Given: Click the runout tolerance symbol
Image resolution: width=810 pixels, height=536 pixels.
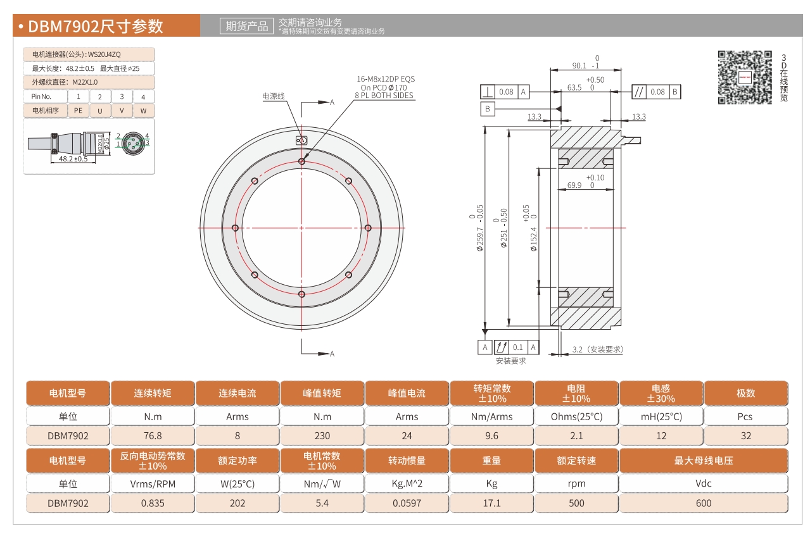Looking at the screenshot, I should click(502, 347).
